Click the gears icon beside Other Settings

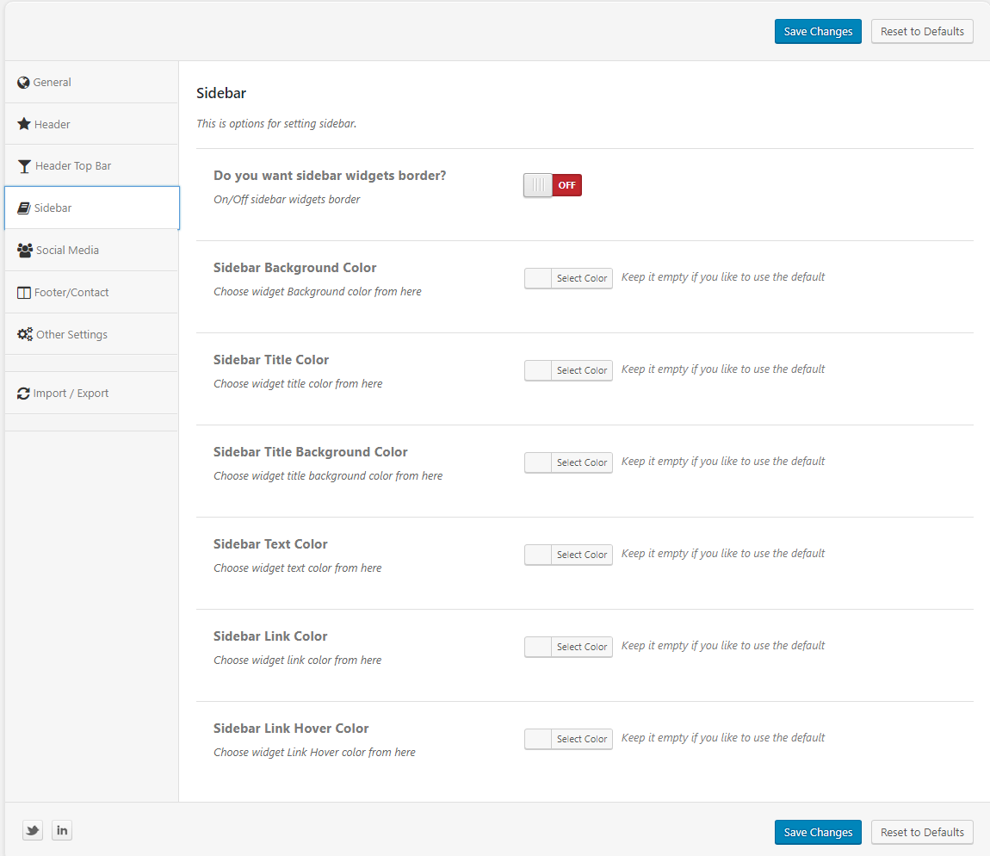(25, 334)
